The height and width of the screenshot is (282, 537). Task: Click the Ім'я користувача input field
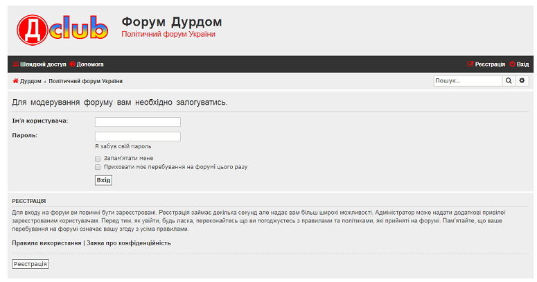click(138, 122)
